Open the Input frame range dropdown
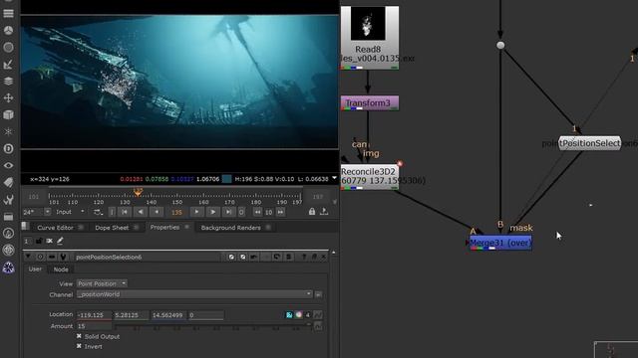638x358 pixels. coord(70,212)
